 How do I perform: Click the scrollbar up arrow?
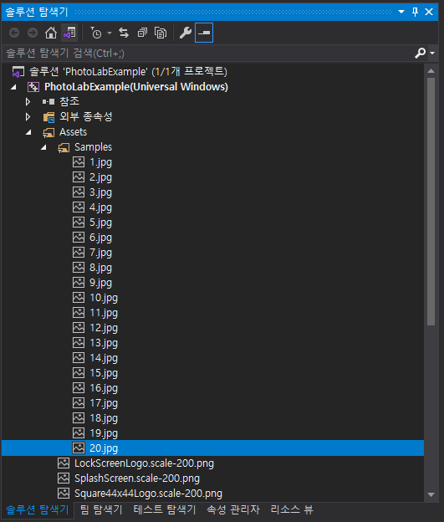pos(431,70)
